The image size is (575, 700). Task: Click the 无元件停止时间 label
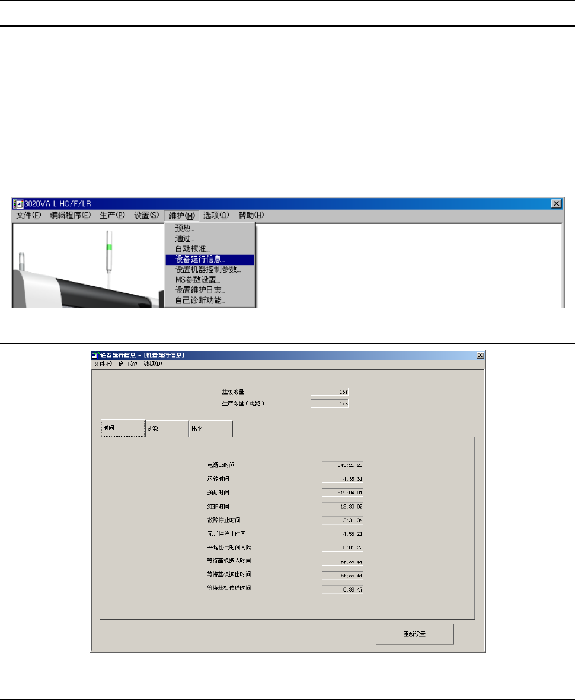pyautogui.click(x=226, y=534)
